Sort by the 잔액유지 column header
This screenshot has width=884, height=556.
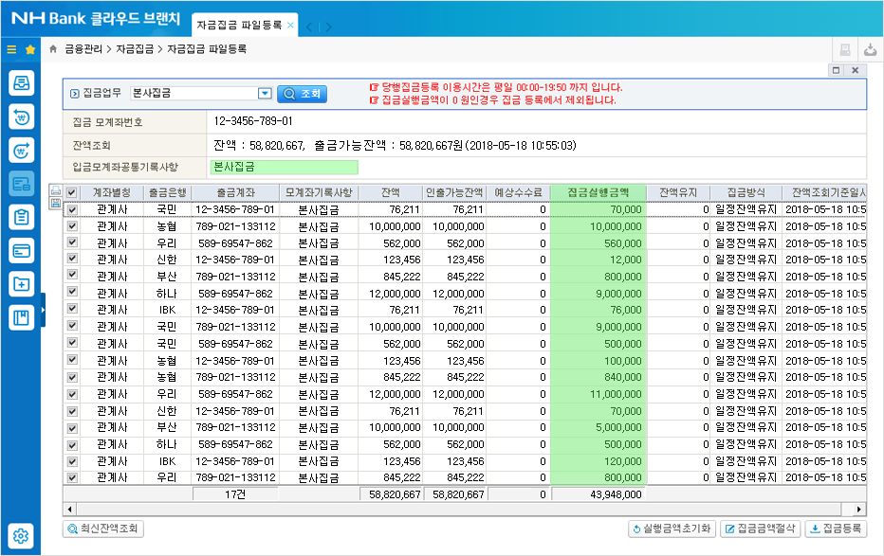point(678,192)
